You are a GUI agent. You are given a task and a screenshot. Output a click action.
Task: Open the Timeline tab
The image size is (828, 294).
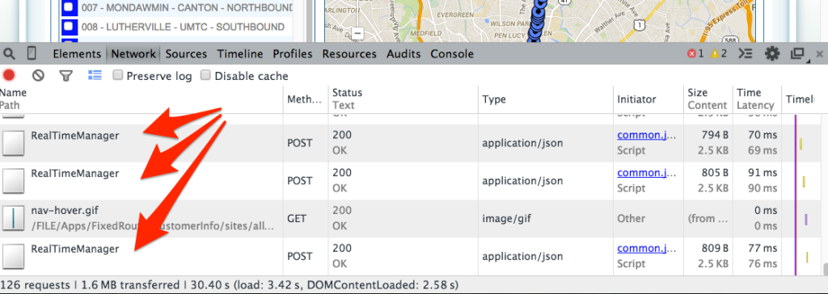[240, 54]
